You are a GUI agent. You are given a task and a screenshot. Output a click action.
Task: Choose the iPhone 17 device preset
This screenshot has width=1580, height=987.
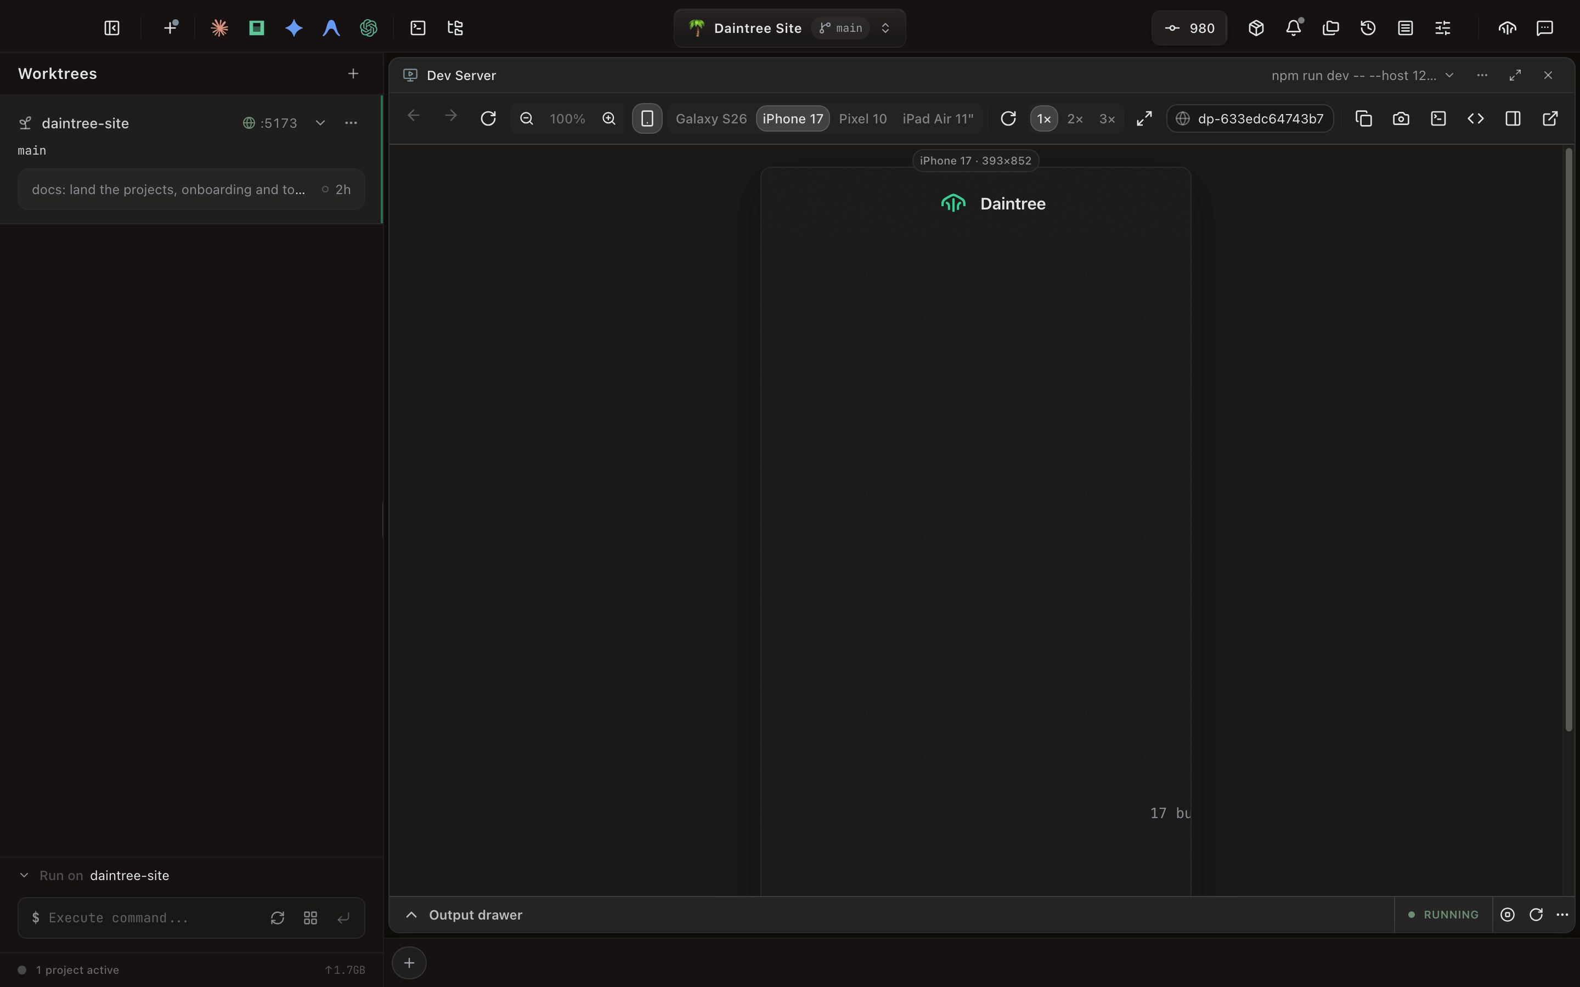pos(793,119)
